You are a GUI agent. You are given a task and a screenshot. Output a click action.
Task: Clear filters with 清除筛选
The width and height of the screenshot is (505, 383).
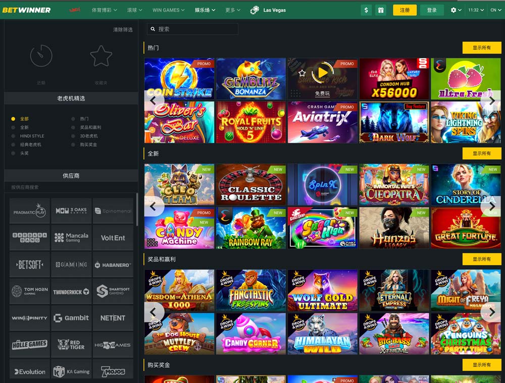[123, 30]
